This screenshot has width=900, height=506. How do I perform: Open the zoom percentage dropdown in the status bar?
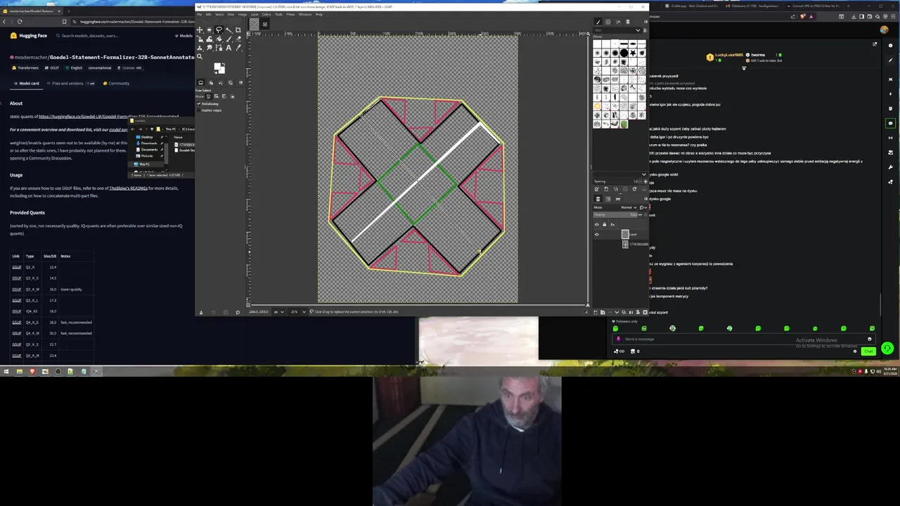click(x=298, y=312)
